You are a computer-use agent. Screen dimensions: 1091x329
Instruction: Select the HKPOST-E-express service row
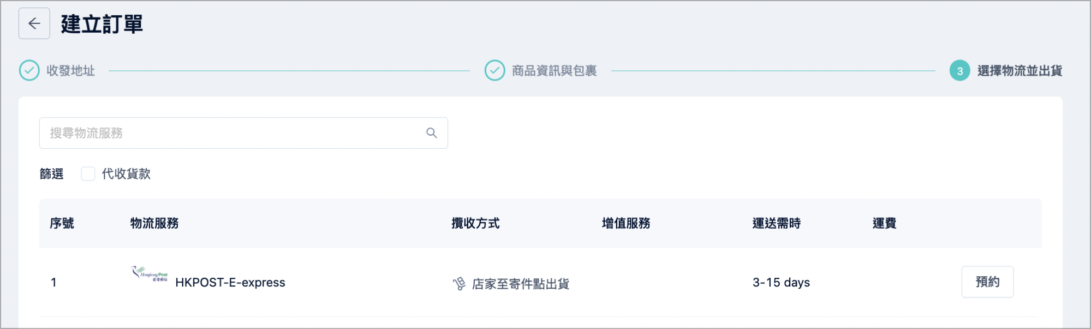tap(540, 282)
